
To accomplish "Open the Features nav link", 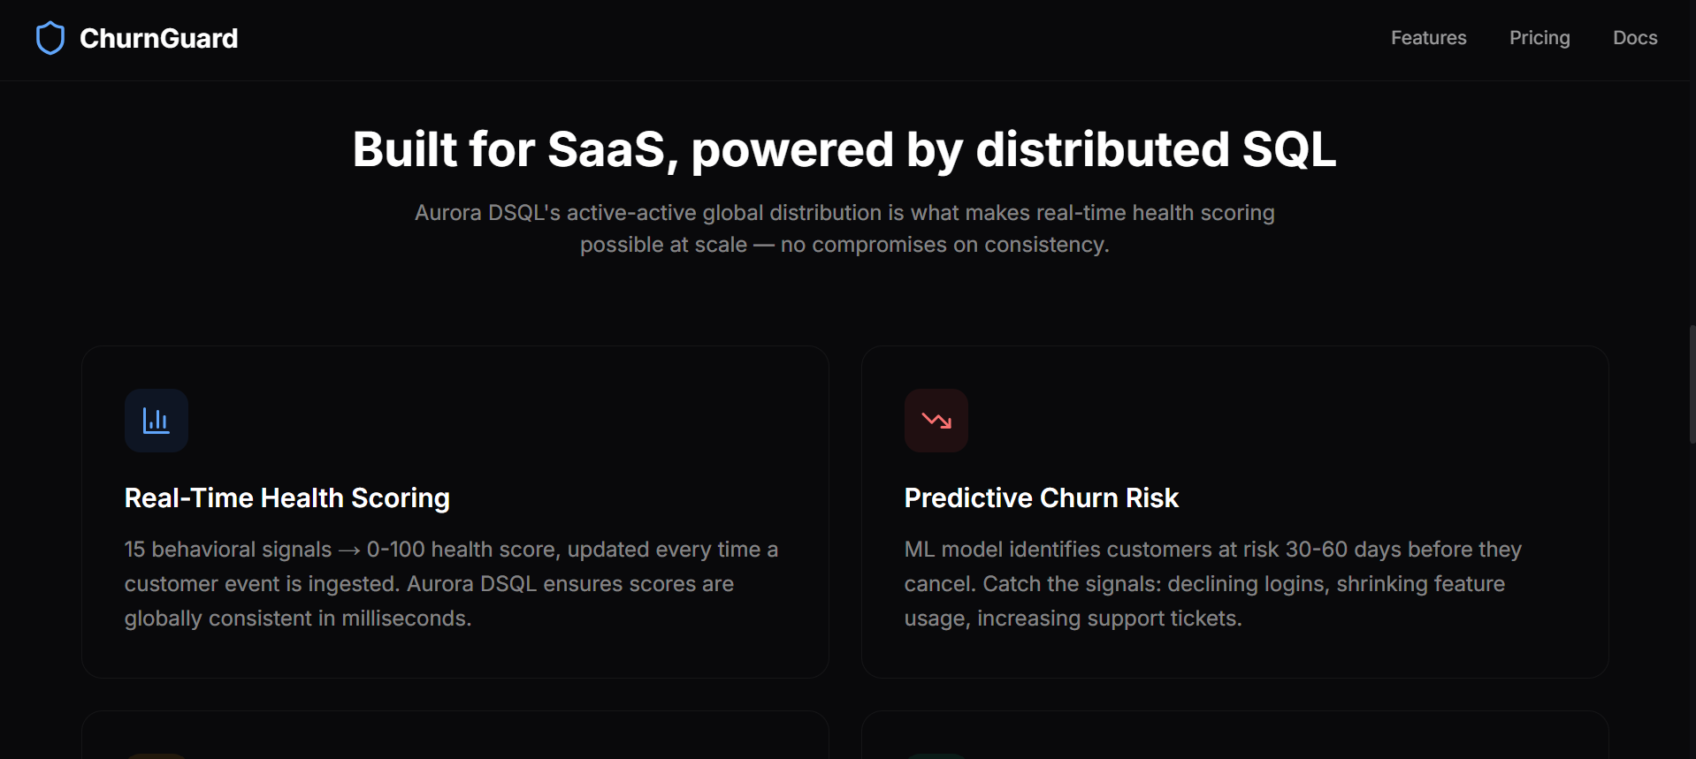I will pyautogui.click(x=1428, y=38).
